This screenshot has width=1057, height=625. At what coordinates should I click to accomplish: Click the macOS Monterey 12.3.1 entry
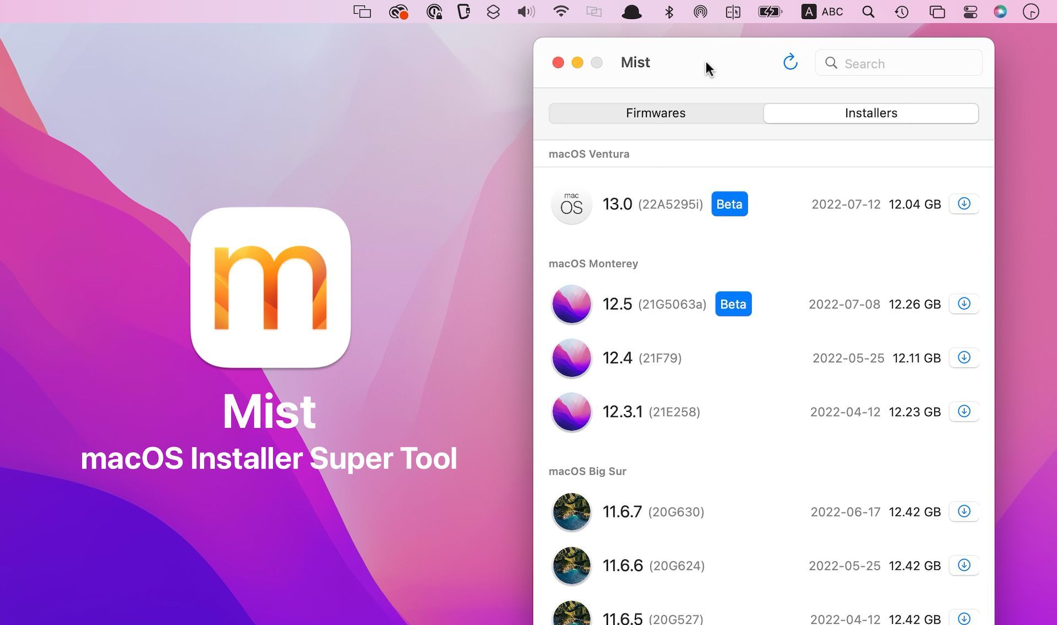pos(764,411)
